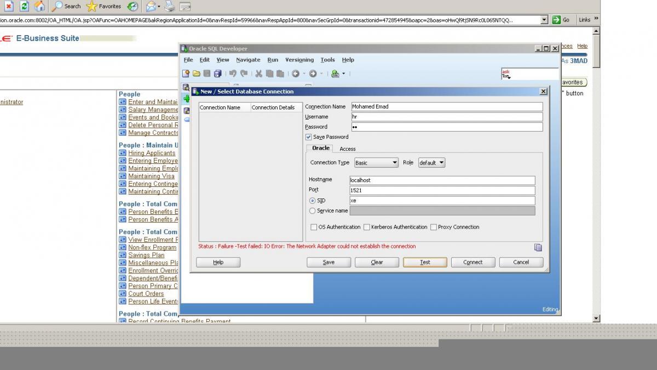Expand the browser address bar dropdown

pos(544,20)
